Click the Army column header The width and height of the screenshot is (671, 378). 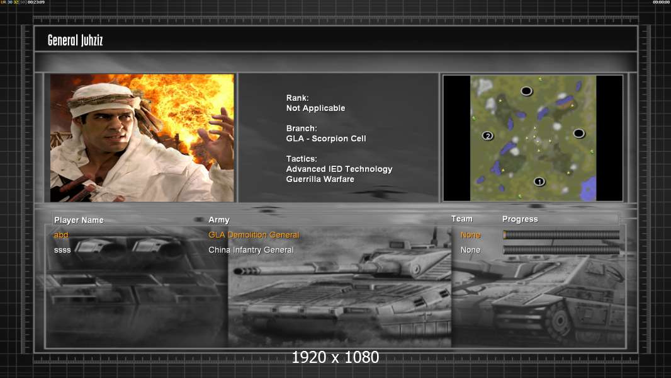click(218, 220)
